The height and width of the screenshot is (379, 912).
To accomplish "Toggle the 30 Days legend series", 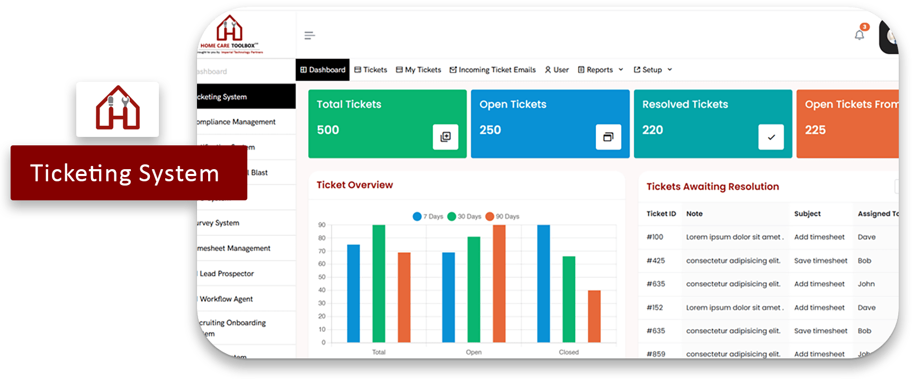I will pyautogui.click(x=464, y=216).
